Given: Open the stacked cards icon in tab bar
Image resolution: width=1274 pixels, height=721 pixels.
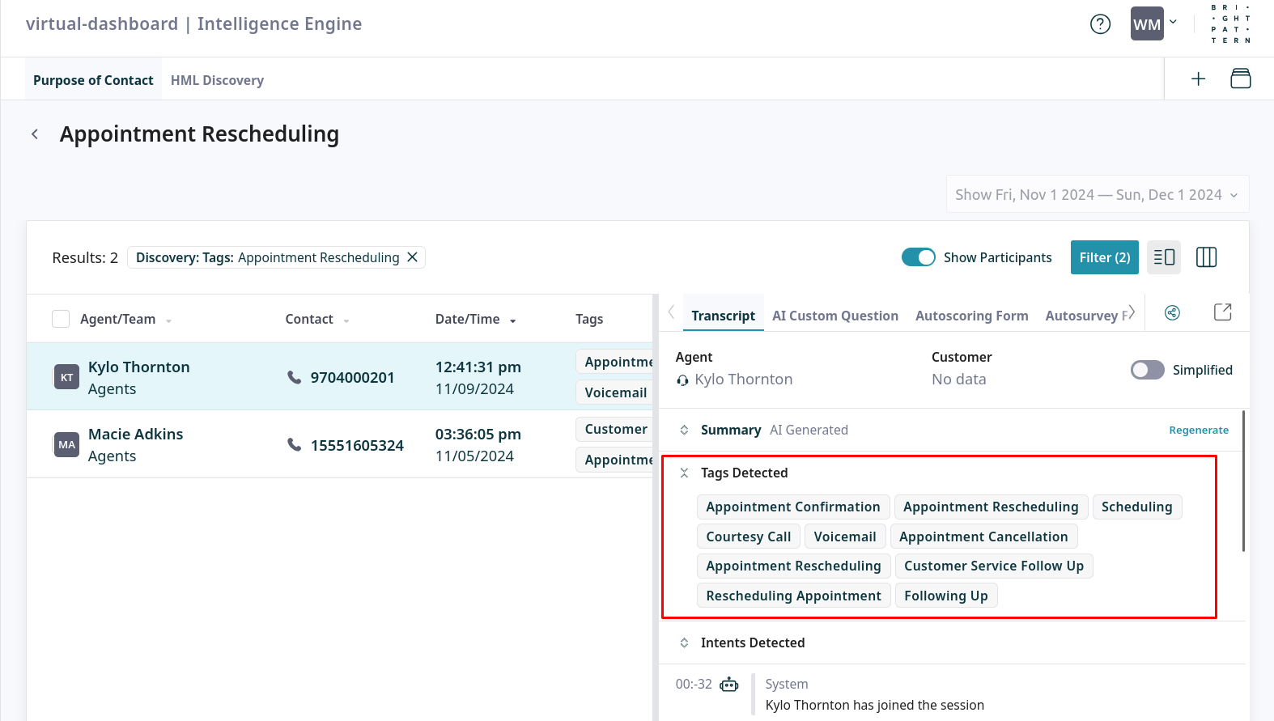Looking at the screenshot, I should [x=1240, y=78].
